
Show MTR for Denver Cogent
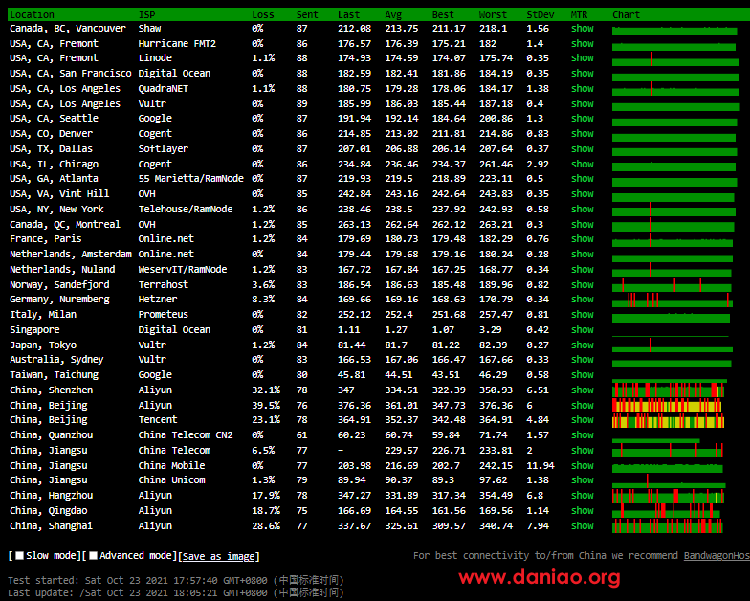coord(582,134)
